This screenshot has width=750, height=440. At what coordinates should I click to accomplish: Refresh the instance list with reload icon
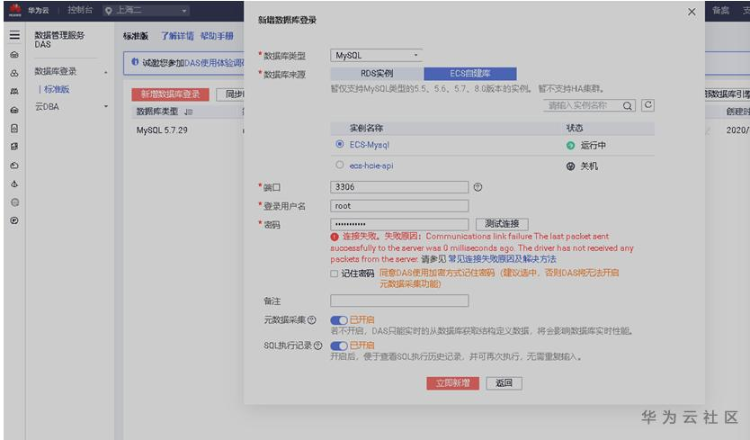tap(647, 105)
